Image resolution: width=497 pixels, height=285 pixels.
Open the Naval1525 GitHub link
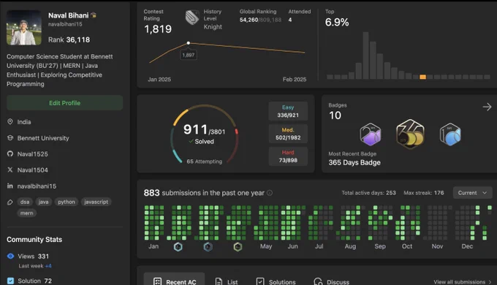pos(33,154)
